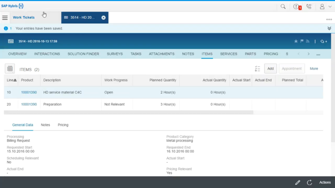Toggle the multi-select checklist icon
This screenshot has height=188, width=335.
[257, 69]
